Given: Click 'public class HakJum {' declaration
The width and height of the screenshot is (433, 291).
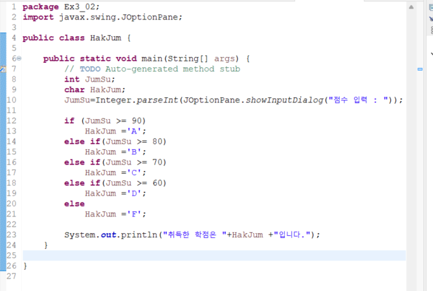Looking at the screenshot, I should point(76,38).
